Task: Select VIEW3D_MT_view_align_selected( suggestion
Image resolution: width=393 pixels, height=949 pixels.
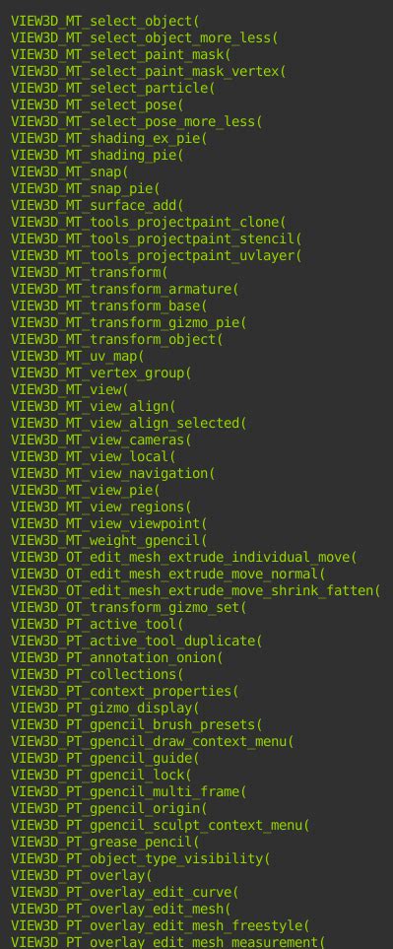Action: click(129, 423)
